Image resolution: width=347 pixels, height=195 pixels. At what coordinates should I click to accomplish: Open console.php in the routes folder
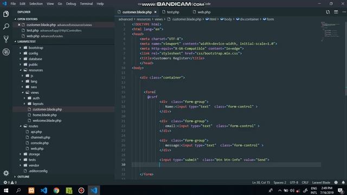pos(40,143)
